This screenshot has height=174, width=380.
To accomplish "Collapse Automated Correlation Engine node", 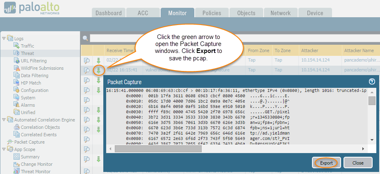I will pos(4,120).
